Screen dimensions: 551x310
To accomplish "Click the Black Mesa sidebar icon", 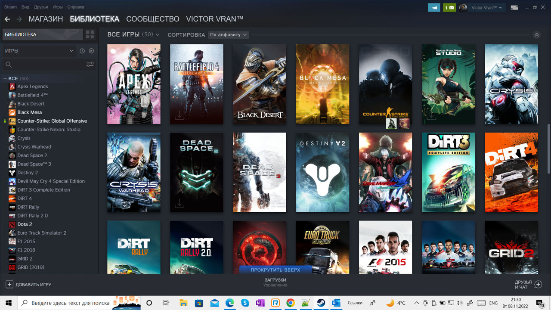I will point(12,112).
